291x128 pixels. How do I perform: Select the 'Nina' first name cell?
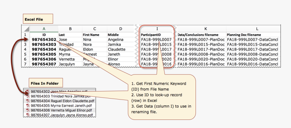click(95, 40)
